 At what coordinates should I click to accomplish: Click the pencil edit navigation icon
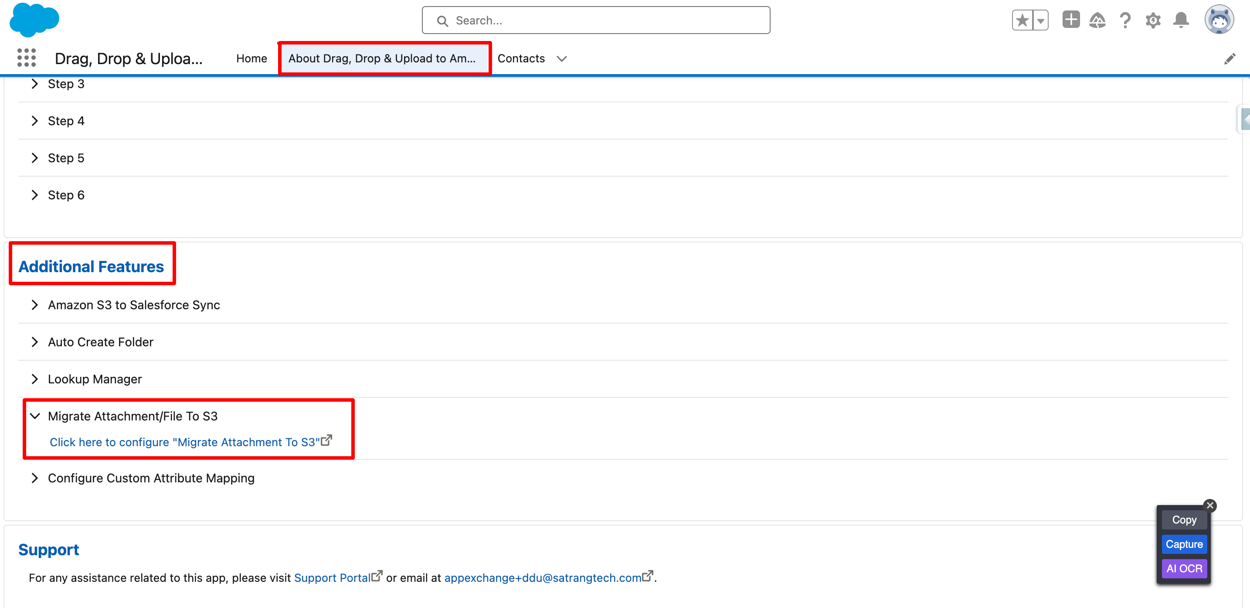tap(1229, 59)
